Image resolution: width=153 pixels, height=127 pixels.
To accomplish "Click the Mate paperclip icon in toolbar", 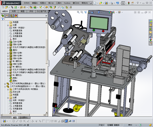I will [x=12, y=7].
